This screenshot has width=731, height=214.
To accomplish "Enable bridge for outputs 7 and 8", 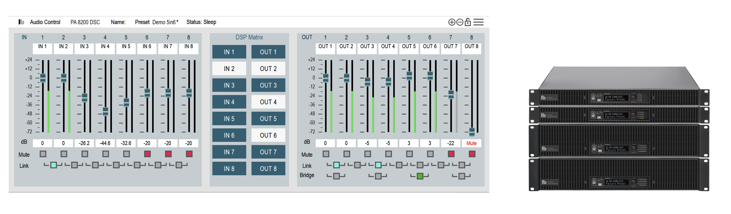I will pyautogui.click(x=462, y=176).
